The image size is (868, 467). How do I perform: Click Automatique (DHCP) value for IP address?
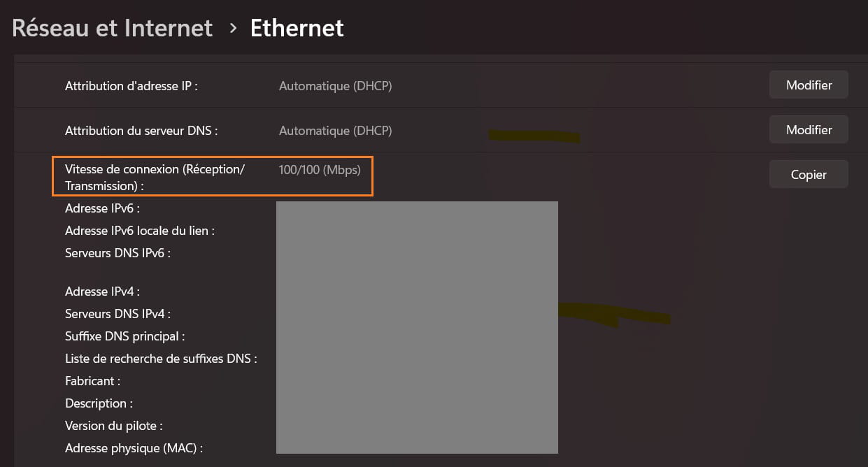(x=335, y=86)
